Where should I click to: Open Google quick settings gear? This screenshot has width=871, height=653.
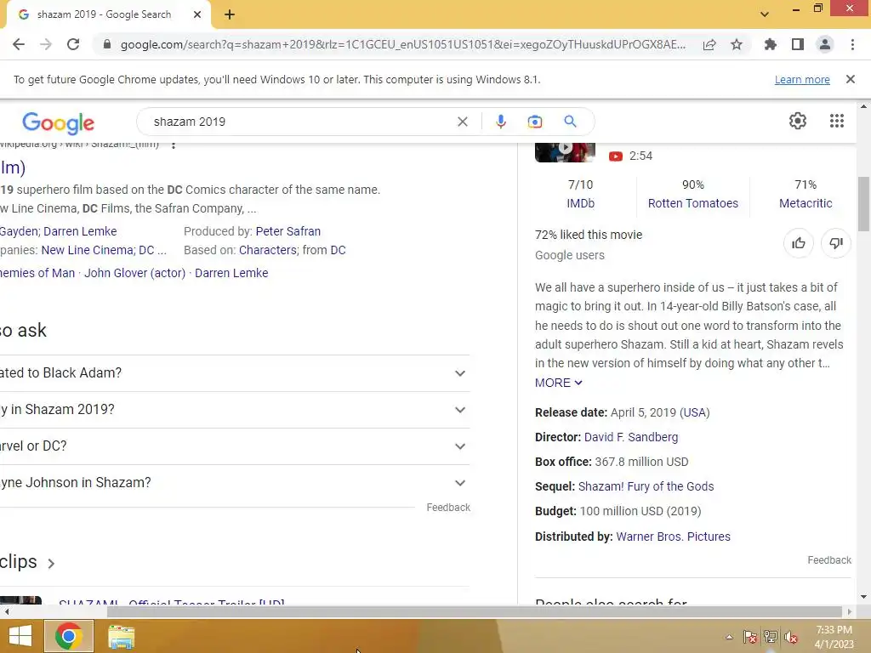[x=797, y=121]
